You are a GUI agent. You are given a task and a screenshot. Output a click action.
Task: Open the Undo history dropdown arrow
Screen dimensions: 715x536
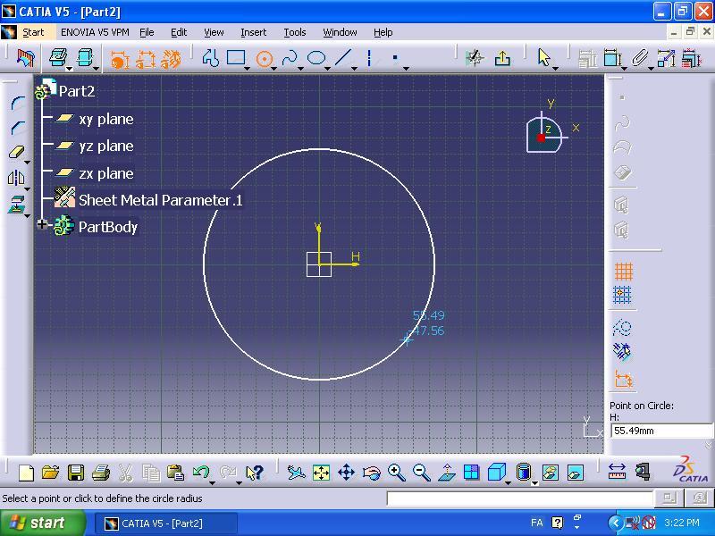[x=213, y=481]
